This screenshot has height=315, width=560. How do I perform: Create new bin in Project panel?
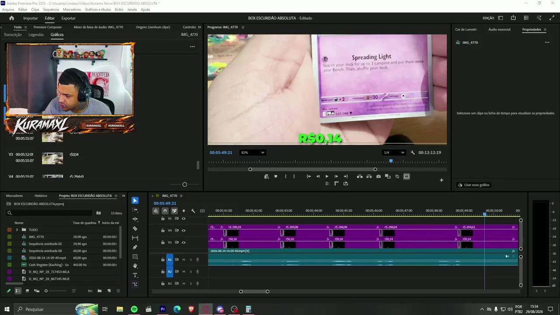(x=100, y=291)
